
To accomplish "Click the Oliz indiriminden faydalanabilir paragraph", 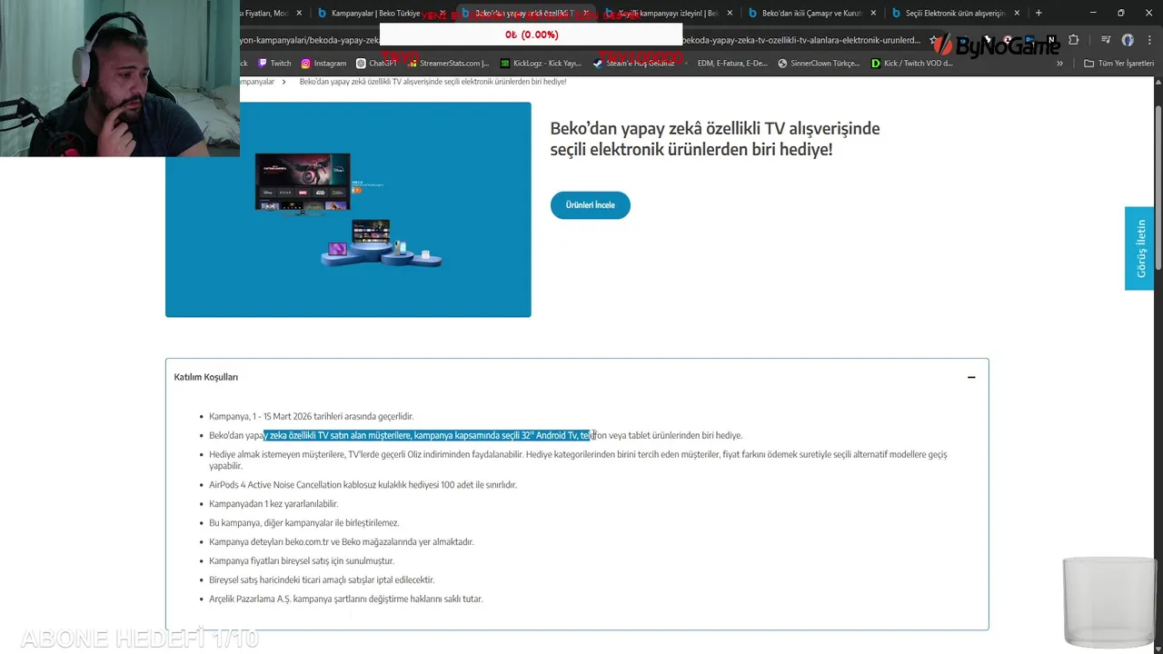I will 578,460.
